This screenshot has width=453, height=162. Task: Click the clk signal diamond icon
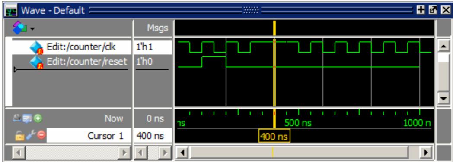click(x=36, y=47)
